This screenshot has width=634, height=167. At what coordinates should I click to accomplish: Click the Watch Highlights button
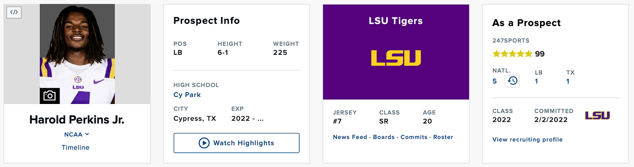236,143
